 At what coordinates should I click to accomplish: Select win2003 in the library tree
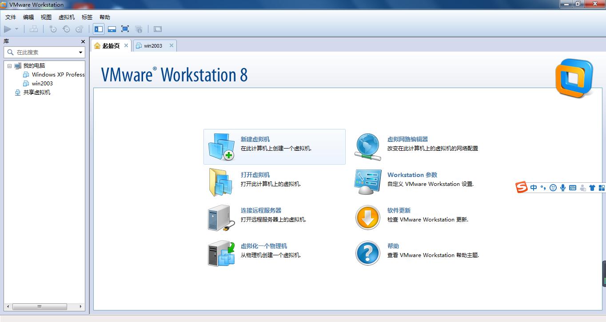point(43,83)
